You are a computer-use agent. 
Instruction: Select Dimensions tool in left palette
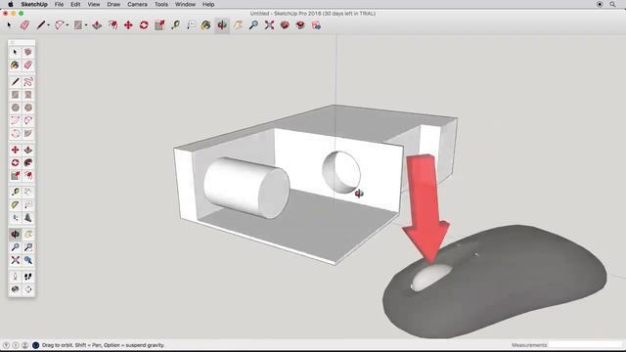tap(28, 192)
